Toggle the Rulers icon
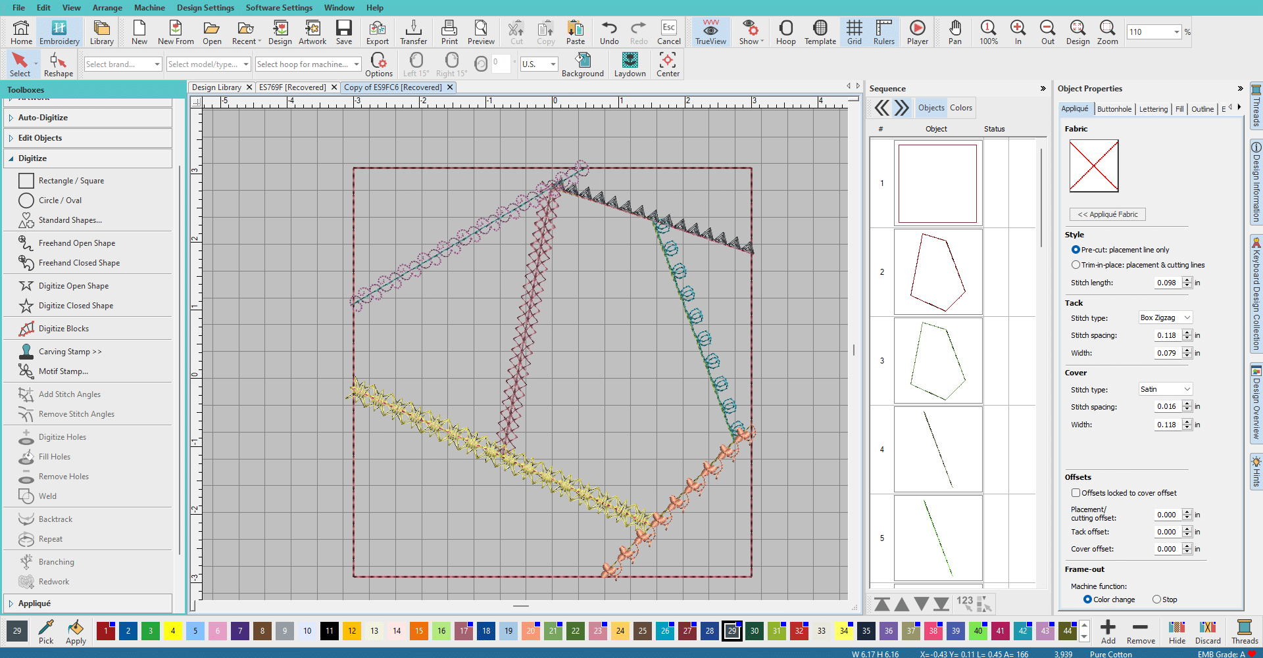 click(x=883, y=32)
